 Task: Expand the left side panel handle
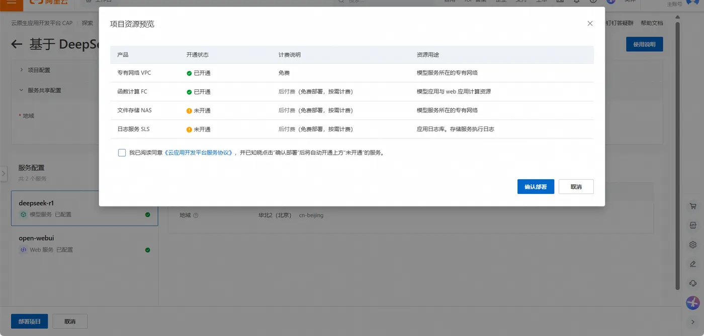coord(3,173)
